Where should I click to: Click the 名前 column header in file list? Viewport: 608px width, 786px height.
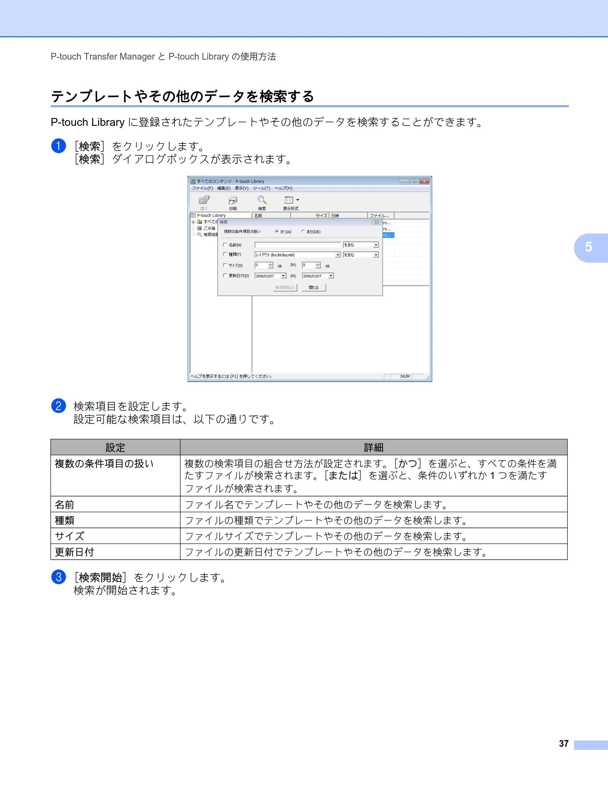coord(271,216)
